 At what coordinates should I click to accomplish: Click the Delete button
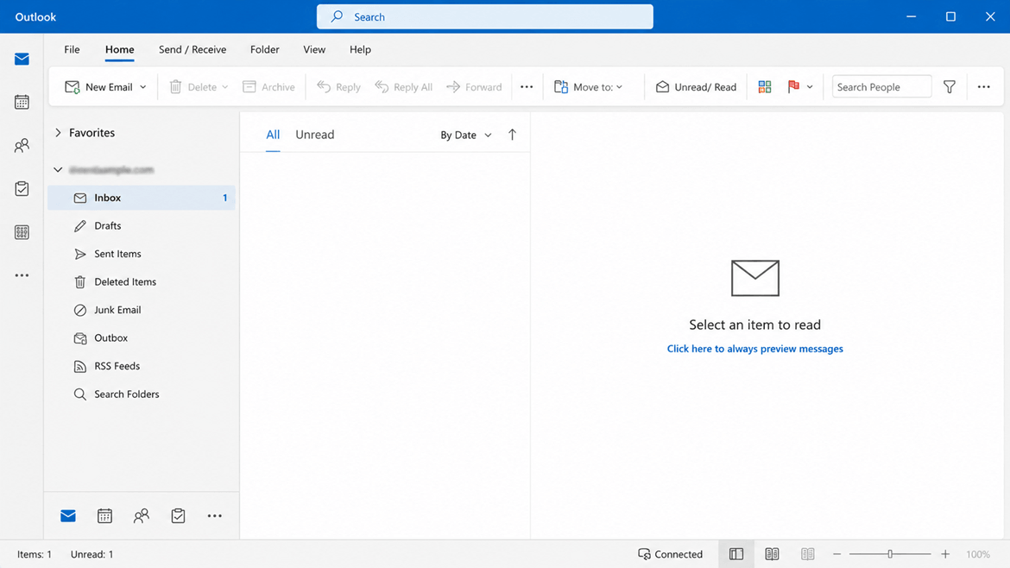pyautogui.click(x=193, y=87)
